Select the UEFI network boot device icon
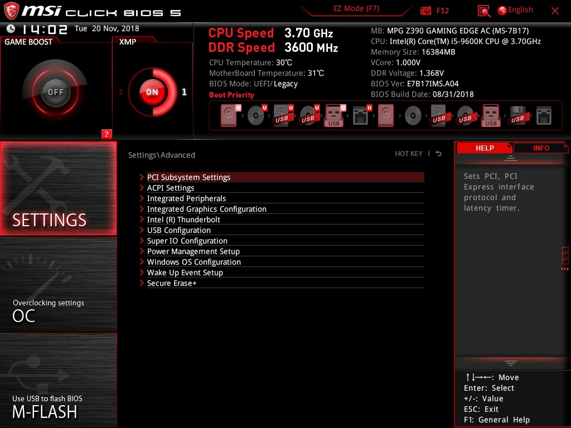This screenshot has width=571, height=428. pos(361,115)
